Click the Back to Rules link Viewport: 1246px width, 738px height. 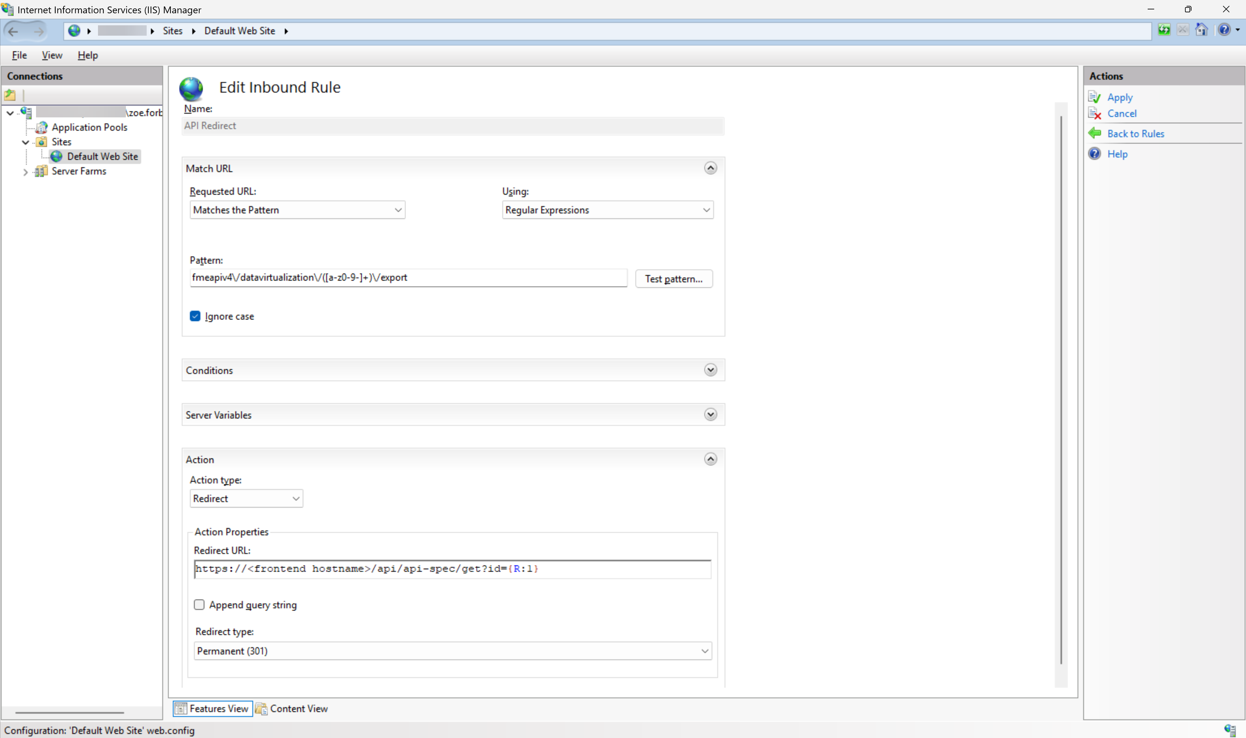[1136, 134]
